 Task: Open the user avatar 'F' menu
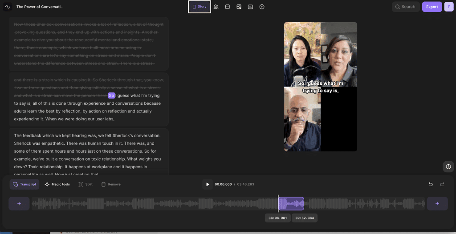[449, 7]
